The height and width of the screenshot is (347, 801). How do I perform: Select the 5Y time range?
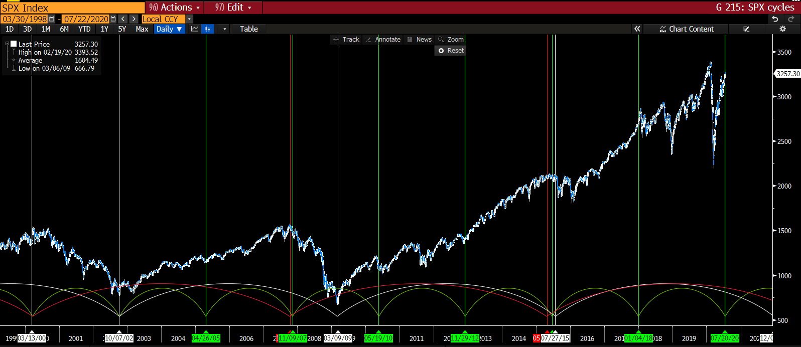pos(122,29)
